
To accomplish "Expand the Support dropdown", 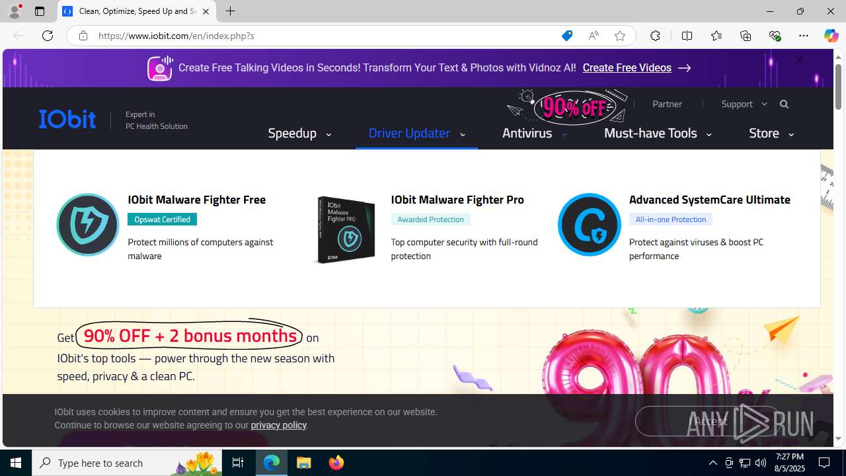I will coord(744,104).
